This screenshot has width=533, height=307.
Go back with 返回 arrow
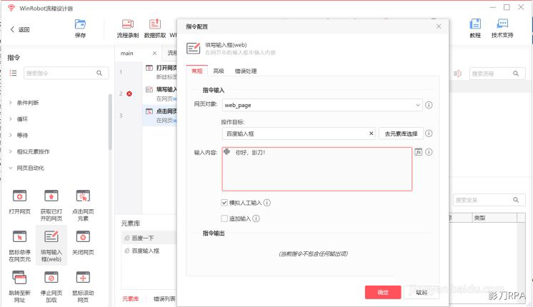(12, 29)
